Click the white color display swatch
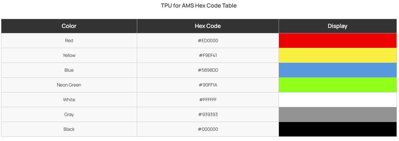This screenshot has width=399, height=141. pyautogui.click(x=338, y=100)
